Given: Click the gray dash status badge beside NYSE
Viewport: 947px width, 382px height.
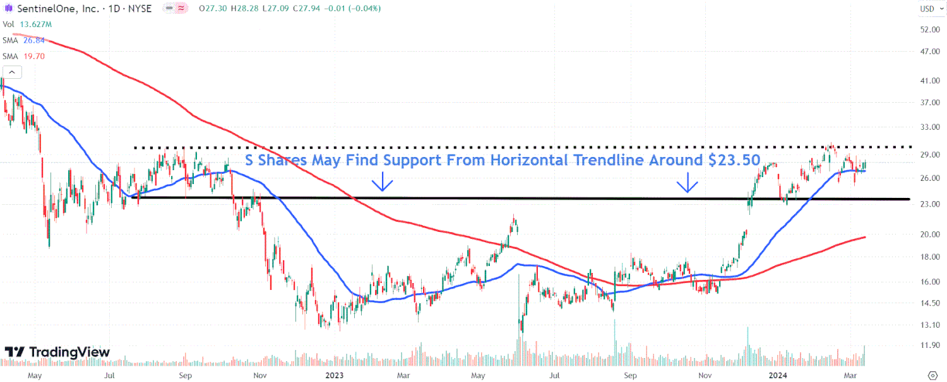Looking at the screenshot, I should click(x=168, y=9).
